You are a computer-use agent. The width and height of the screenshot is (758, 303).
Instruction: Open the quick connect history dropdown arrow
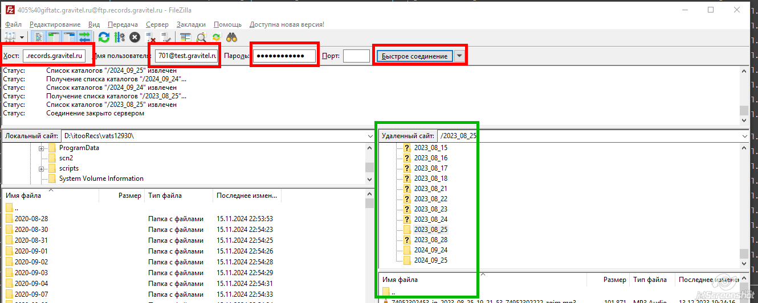click(x=459, y=56)
